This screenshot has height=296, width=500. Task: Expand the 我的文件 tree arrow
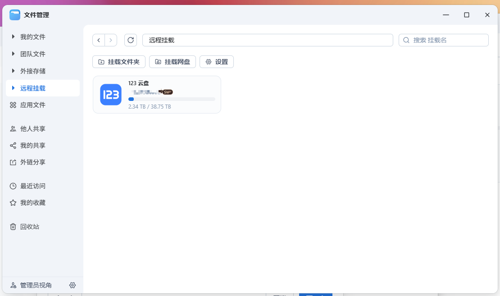tap(13, 36)
